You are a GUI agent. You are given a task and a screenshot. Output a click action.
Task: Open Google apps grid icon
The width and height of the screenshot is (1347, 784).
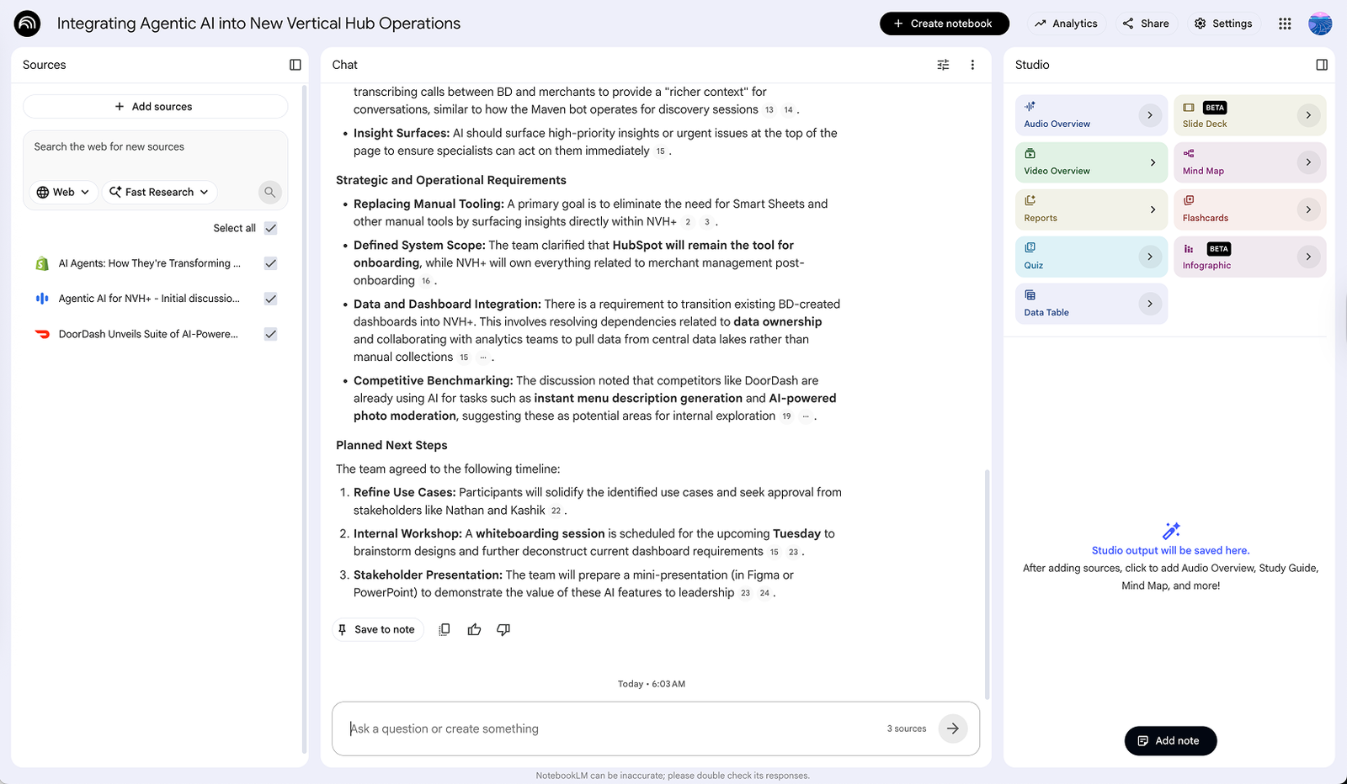(x=1285, y=24)
